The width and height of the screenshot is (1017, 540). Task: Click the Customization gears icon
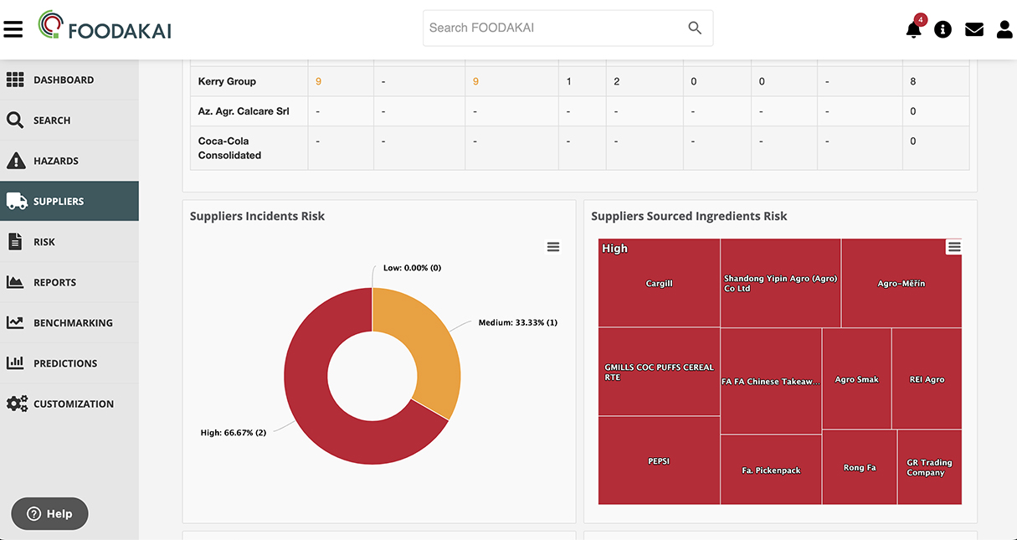17,404
